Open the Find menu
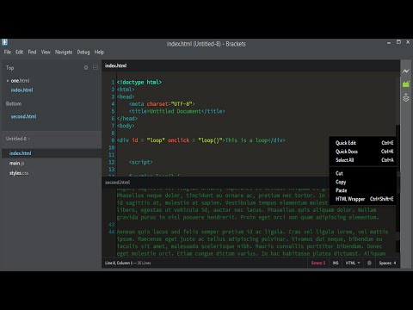The width and height of the screenshot is (413, 310). [x=32, y=52]
